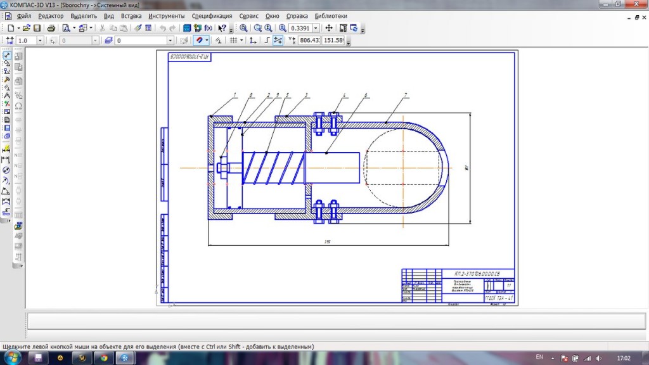Select the auto dimension lightning tool
This screenshot has height=365, width=649.
(x=6, y=149)
